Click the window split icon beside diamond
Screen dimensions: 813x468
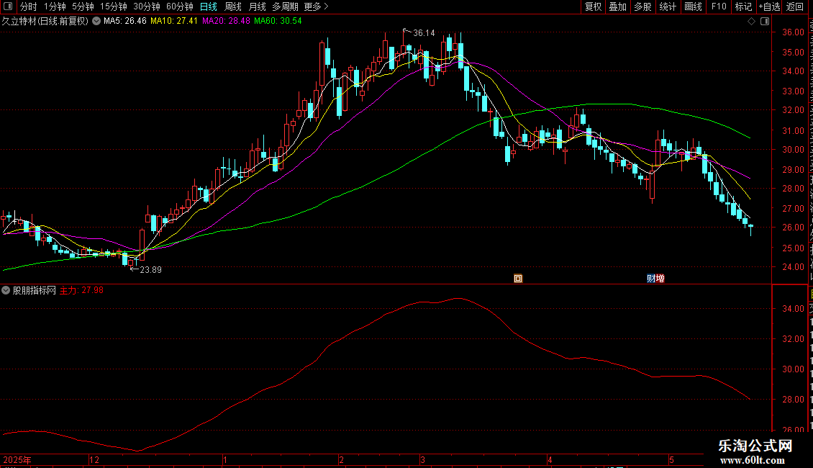765,22
